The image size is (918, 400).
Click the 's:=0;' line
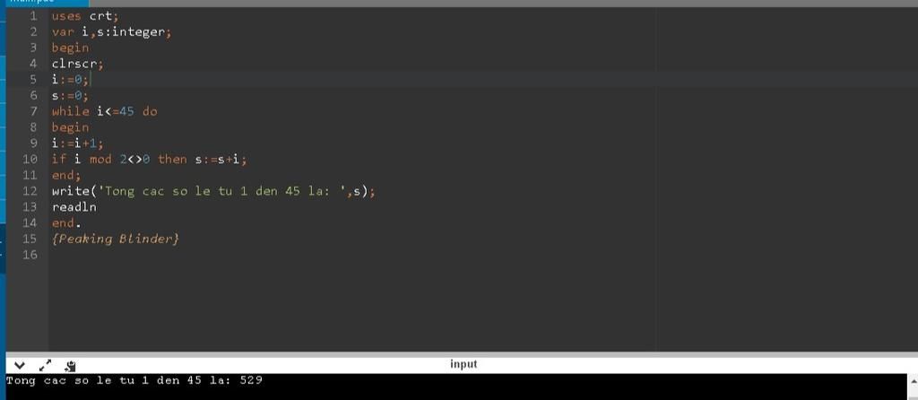70,95
